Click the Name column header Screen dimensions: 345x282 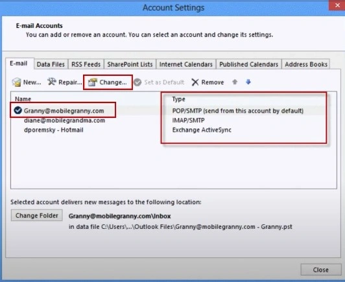[23, 99]
